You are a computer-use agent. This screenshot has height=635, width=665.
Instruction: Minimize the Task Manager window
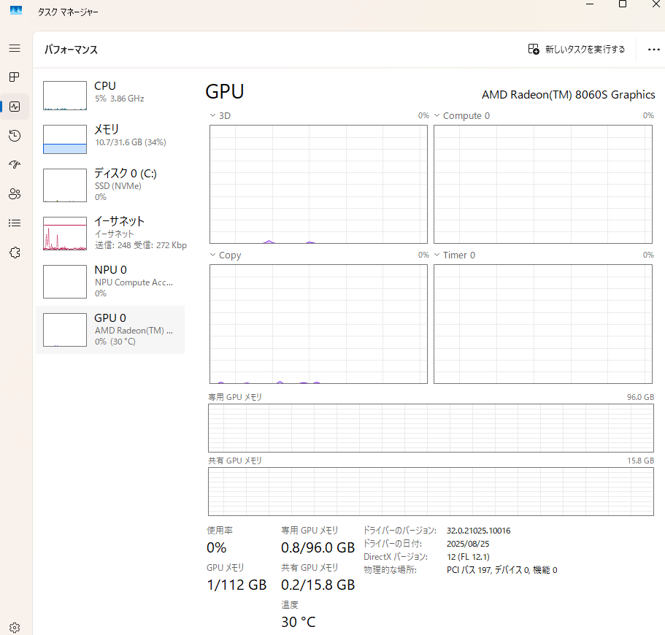click(x=590, y=4)
